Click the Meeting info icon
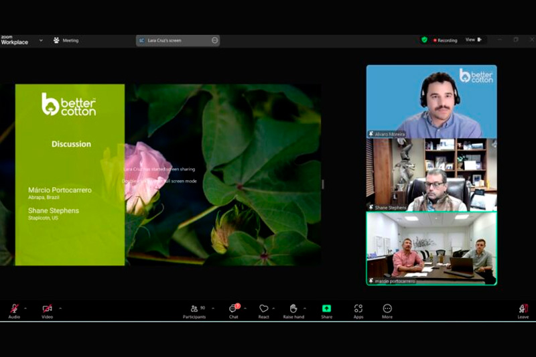The image size is (536, 357). [56, 40]
